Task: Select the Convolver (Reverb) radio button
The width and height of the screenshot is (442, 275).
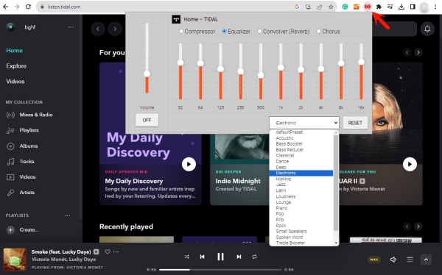Action: [x=259, y=31]
